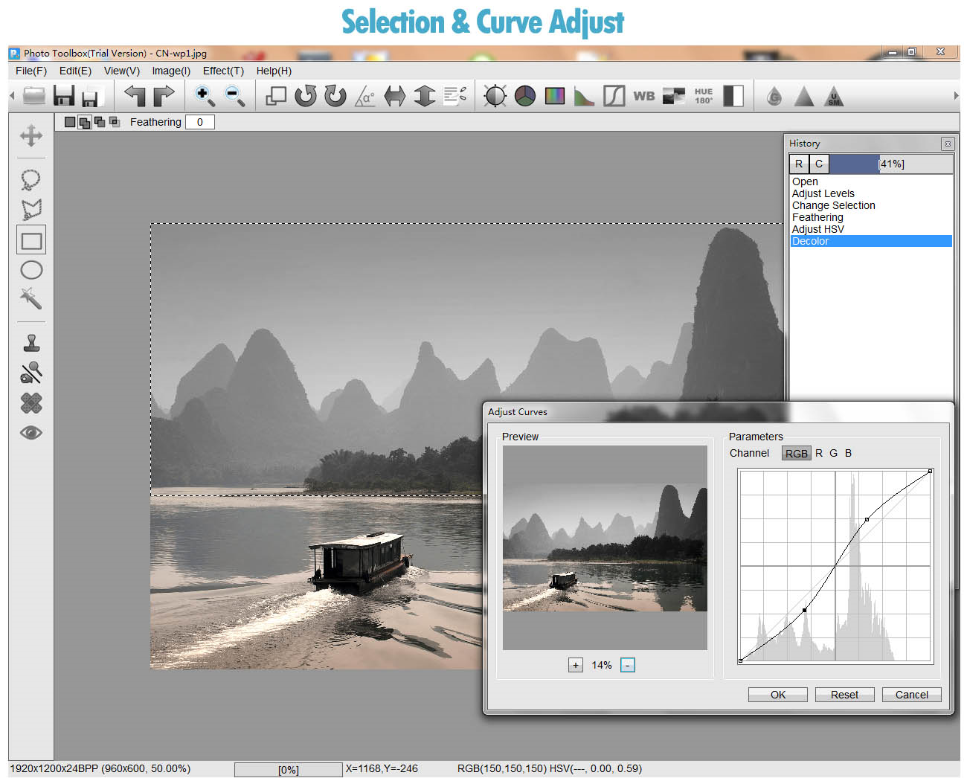Select the Magic Wand tool
Viewport: 967px width, 778px height.
[x=30, y=298]
